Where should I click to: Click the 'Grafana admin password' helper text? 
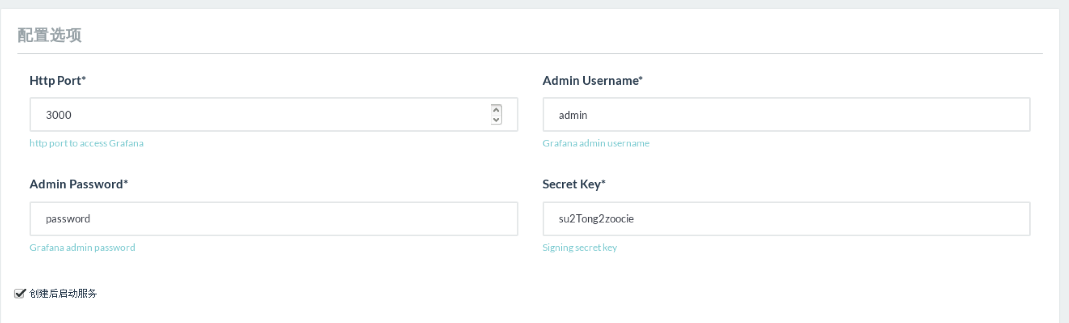tap(82, 247)
